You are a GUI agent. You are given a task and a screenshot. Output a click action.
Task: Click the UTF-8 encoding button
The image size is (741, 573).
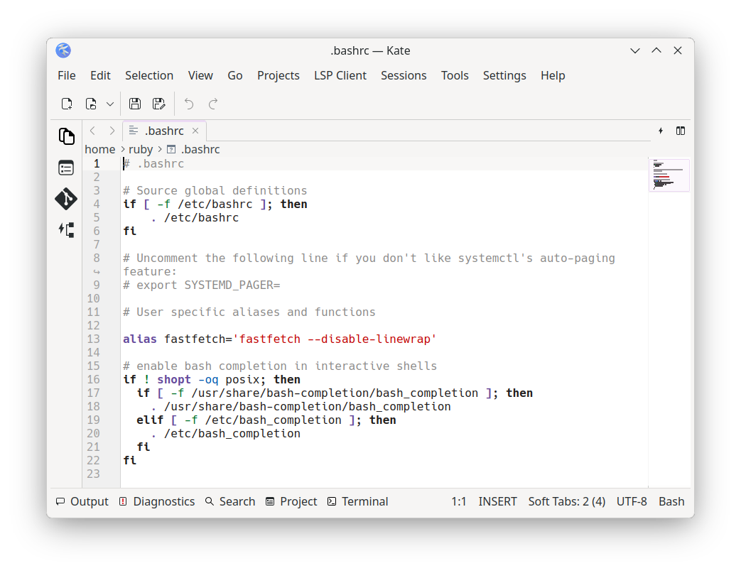pyautogui.click(x=632, y=501)
